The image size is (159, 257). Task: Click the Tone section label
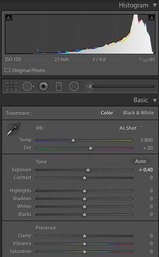coord(41,162)
